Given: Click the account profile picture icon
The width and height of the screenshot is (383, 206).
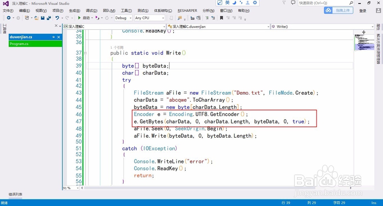Looking at the screenshot, I should tap(378, 10).
